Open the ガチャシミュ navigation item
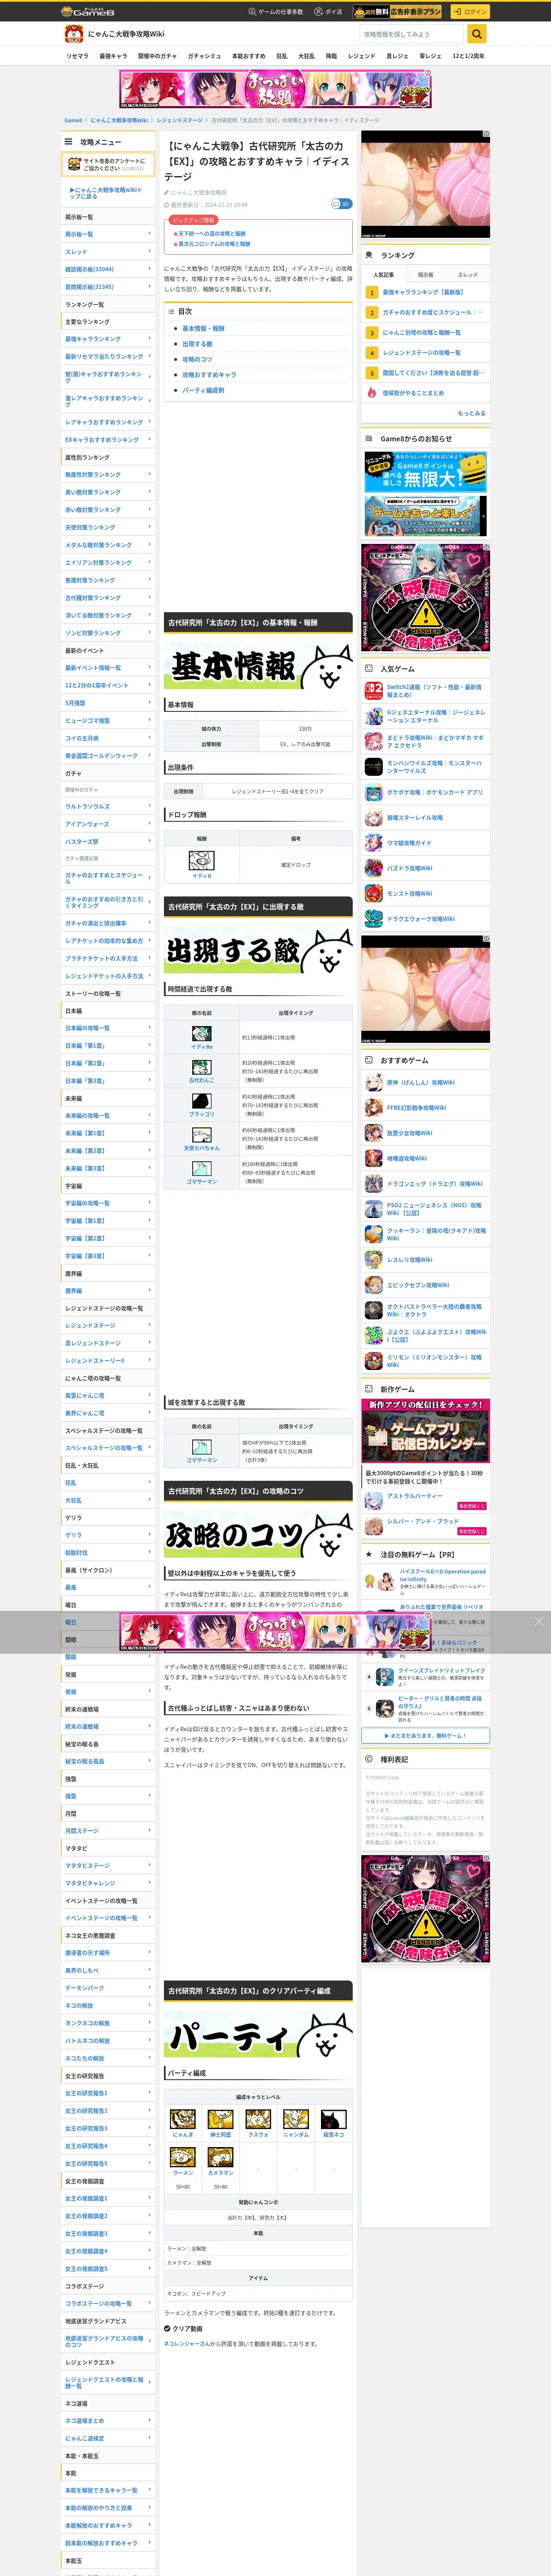This screenshot has width=551, height=2576. pos(204,56)
